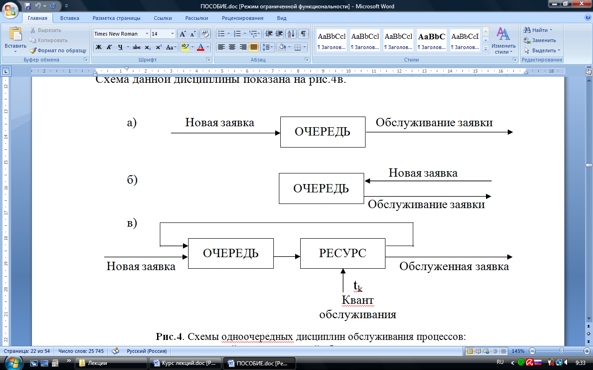Switch to the Ссылки tab
The height and width of the screenshot is (370, 593).
pyautogui.click(x=163, y=18)
